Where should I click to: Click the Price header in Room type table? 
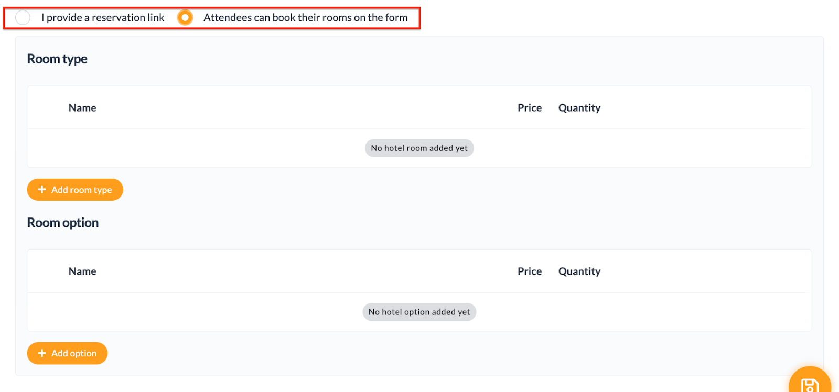(530, 108)
